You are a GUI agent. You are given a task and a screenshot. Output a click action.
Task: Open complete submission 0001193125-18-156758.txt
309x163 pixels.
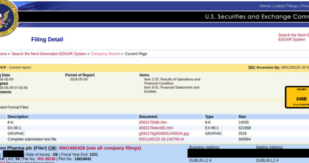[x=161, y=139]
